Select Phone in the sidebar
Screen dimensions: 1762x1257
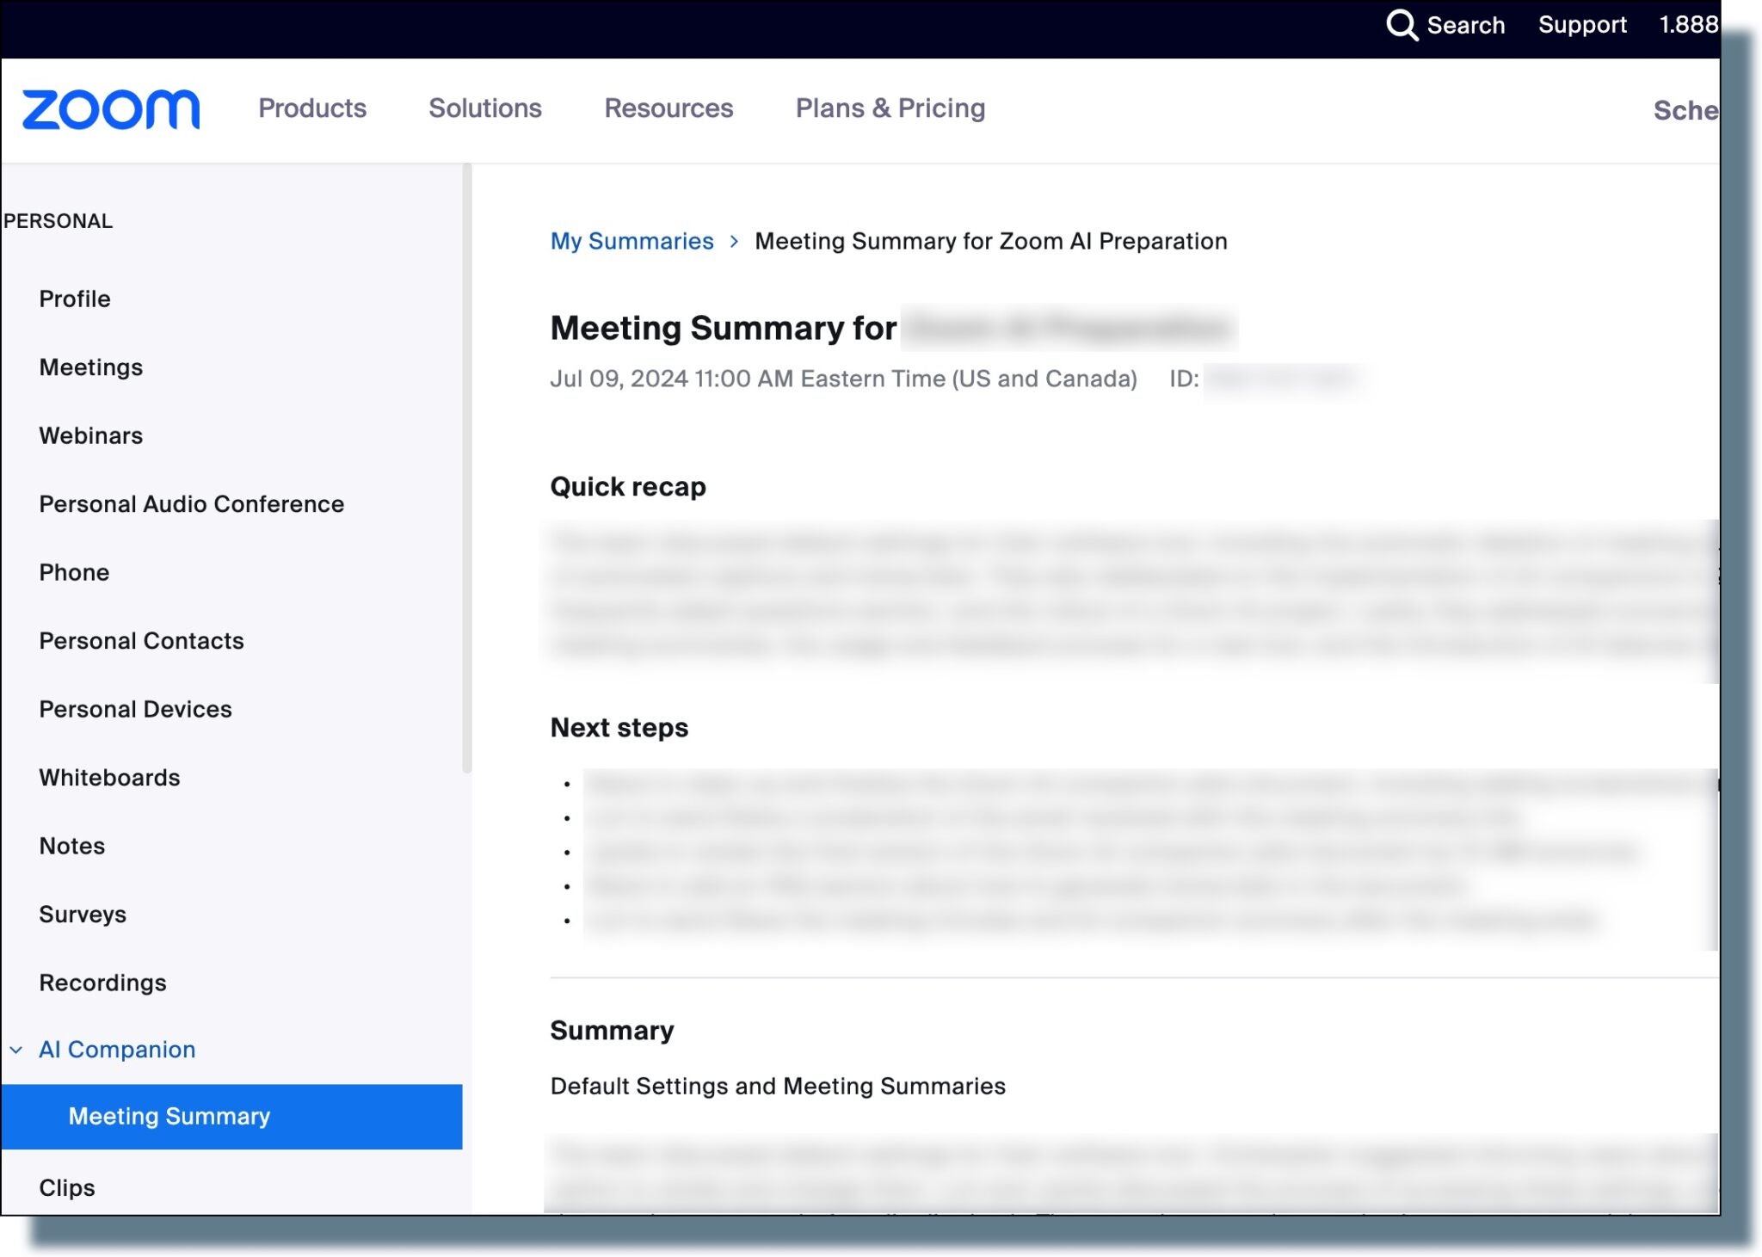point(73,571)
